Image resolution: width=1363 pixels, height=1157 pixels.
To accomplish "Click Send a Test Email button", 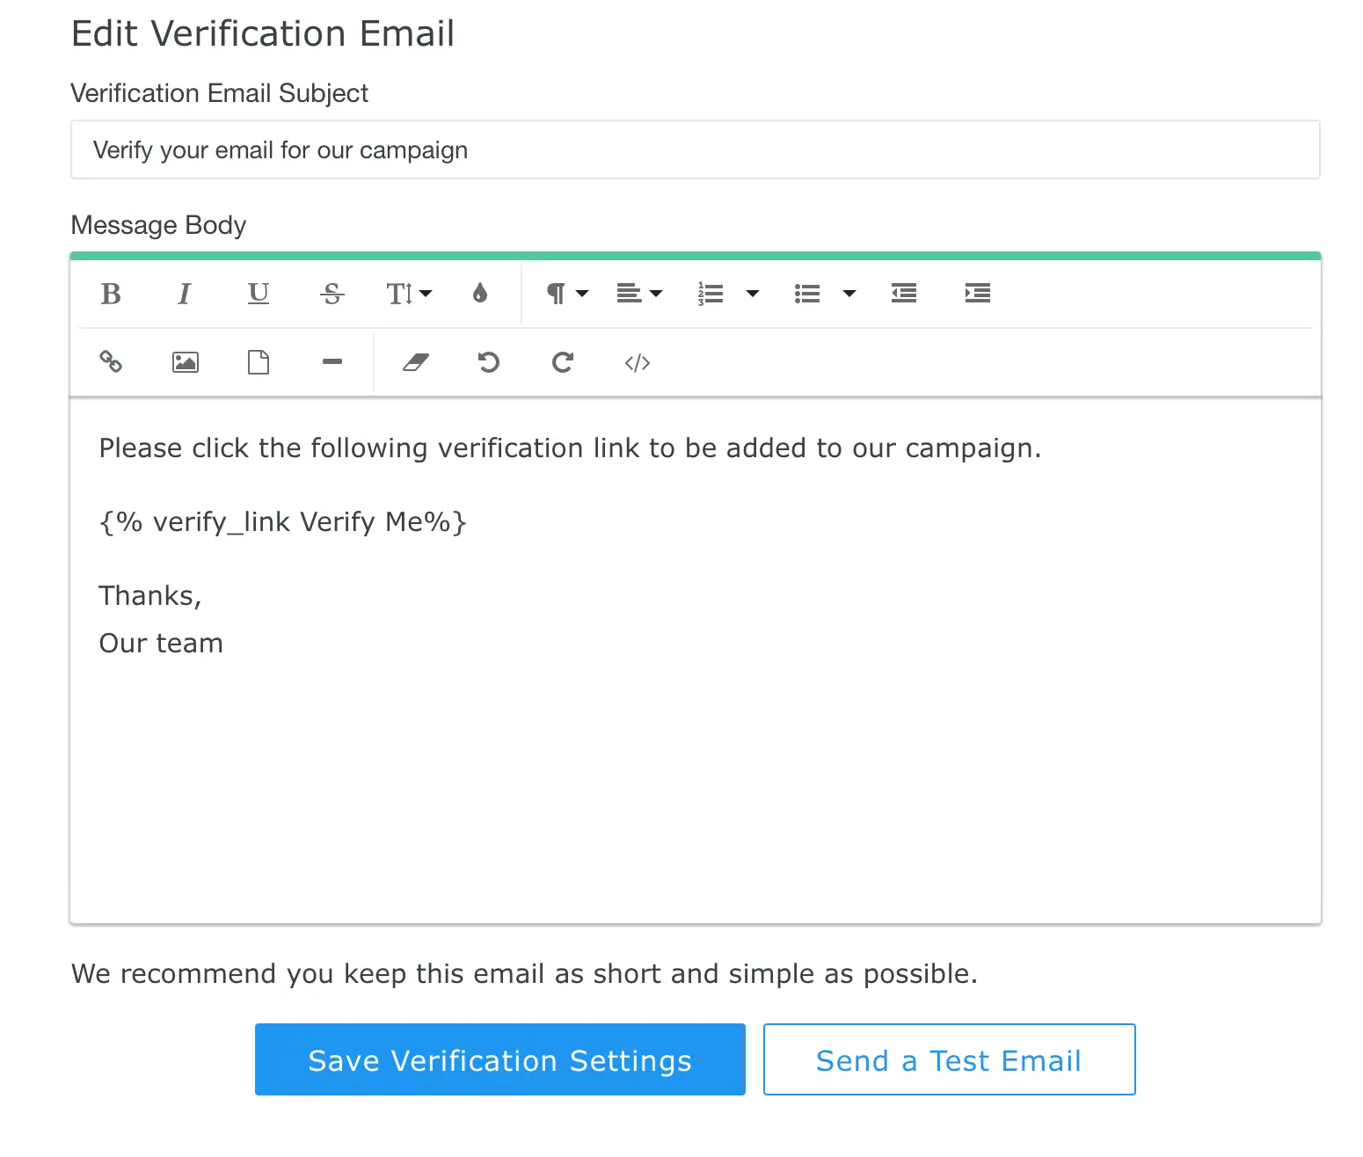I will (x=949, y=1059).
